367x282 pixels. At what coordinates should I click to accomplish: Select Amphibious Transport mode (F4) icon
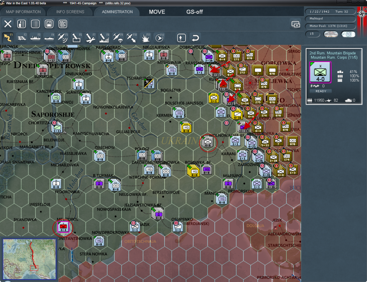click(x=49, y=38)
